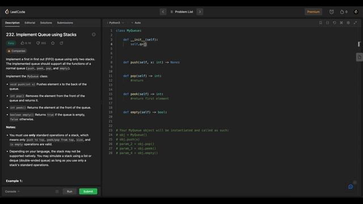The width and height of the screenshot is (363, 204).
Task: Click the LeetCode logo
Action: tap(15, 12)
